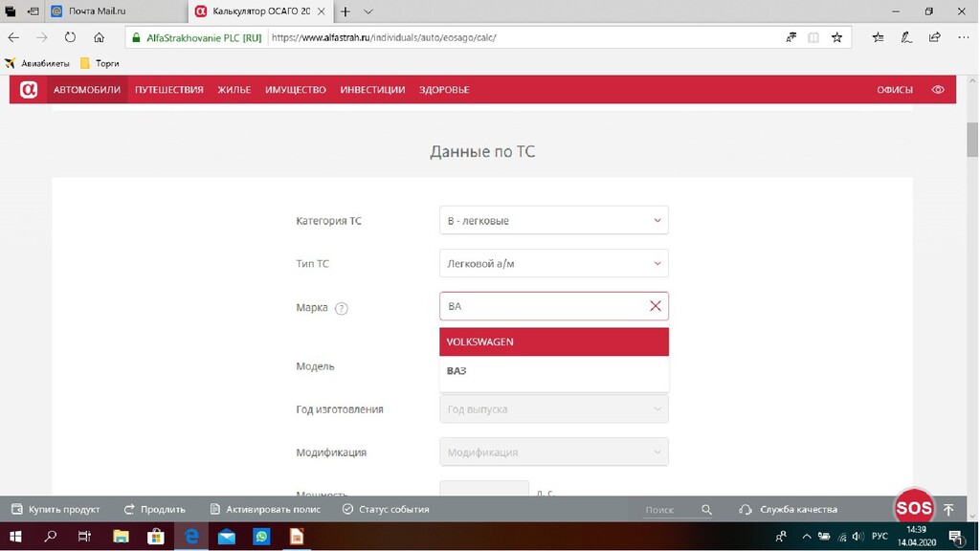The height and width of the screenshot is (551, 980).
Task: Open the ОФИСЫ link
Action: coord(895,89)
